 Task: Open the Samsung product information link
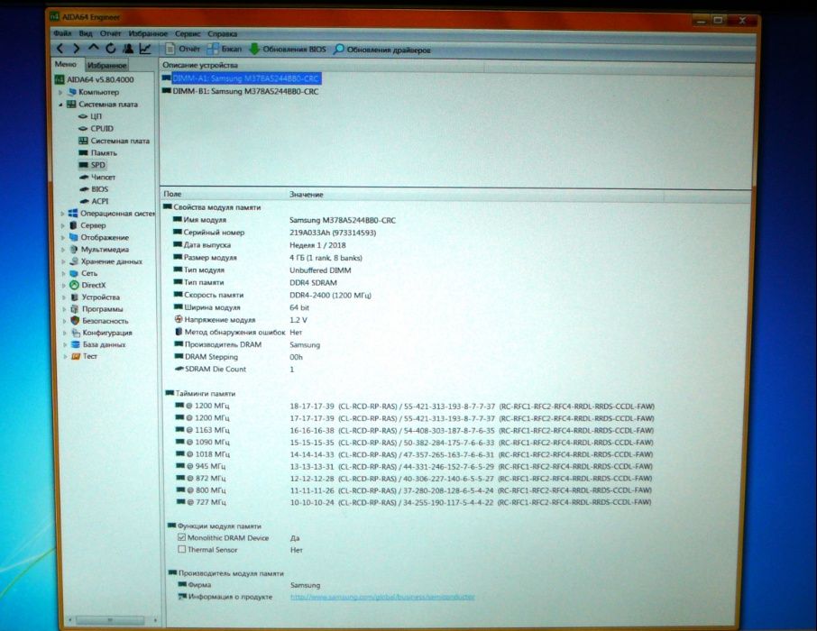[x=382, y=597]
